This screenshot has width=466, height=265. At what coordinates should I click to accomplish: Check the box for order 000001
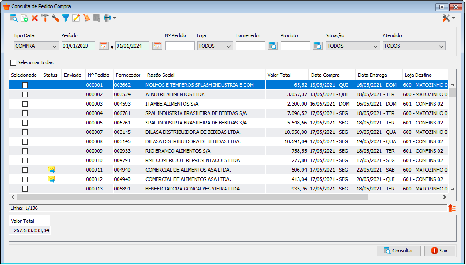tap(25, 85)
